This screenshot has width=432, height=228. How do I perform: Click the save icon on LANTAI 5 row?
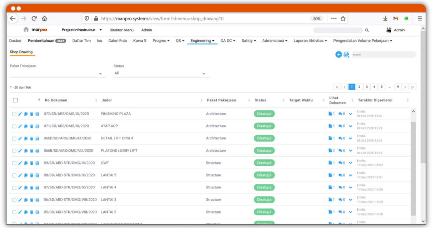tap(37, 176)
